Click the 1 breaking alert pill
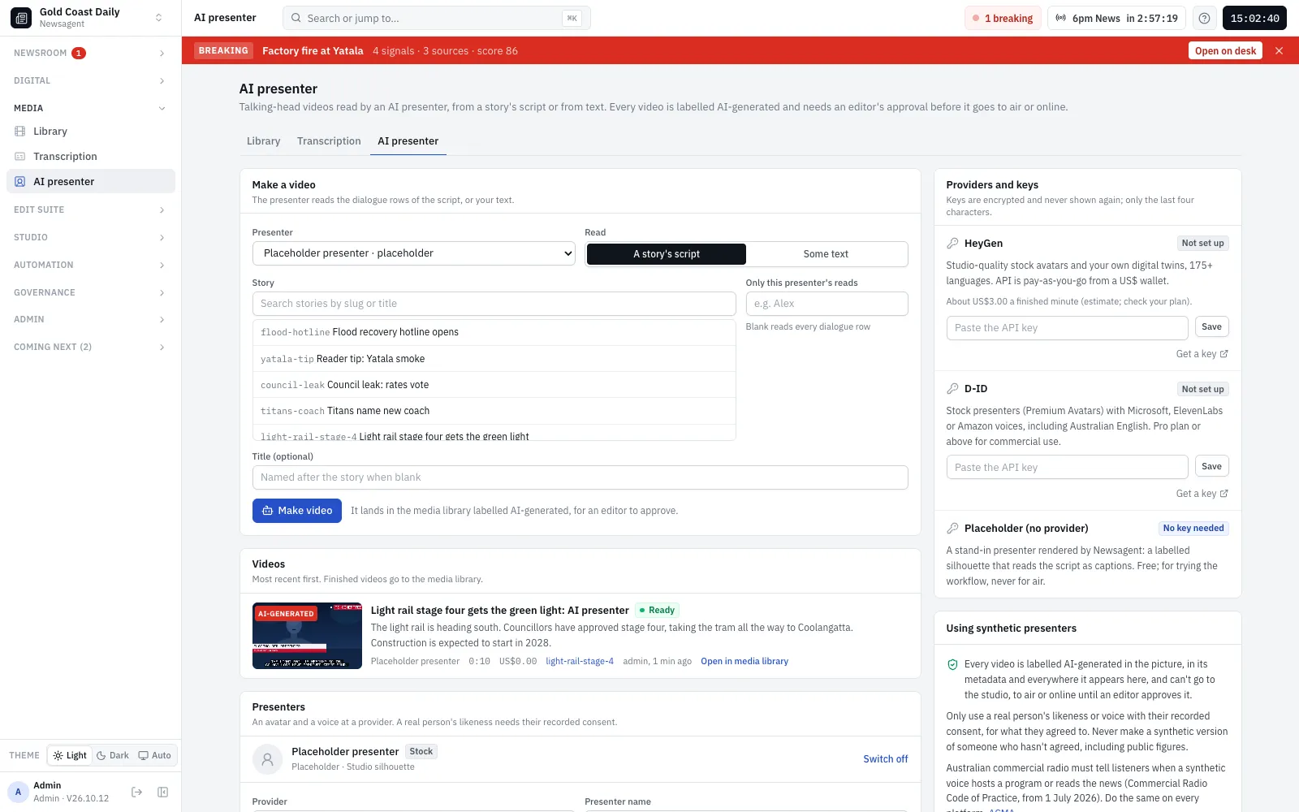The width and height of the screenshot is (1299, 812). 1003,18
